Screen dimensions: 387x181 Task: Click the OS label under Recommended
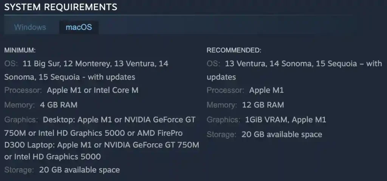click(214, 64)
